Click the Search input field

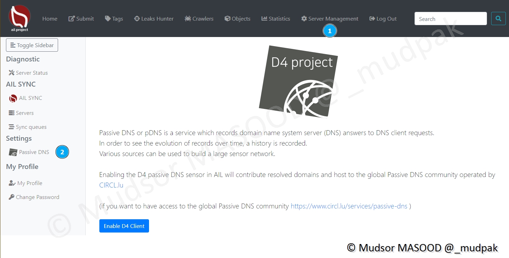pos(451,19)
